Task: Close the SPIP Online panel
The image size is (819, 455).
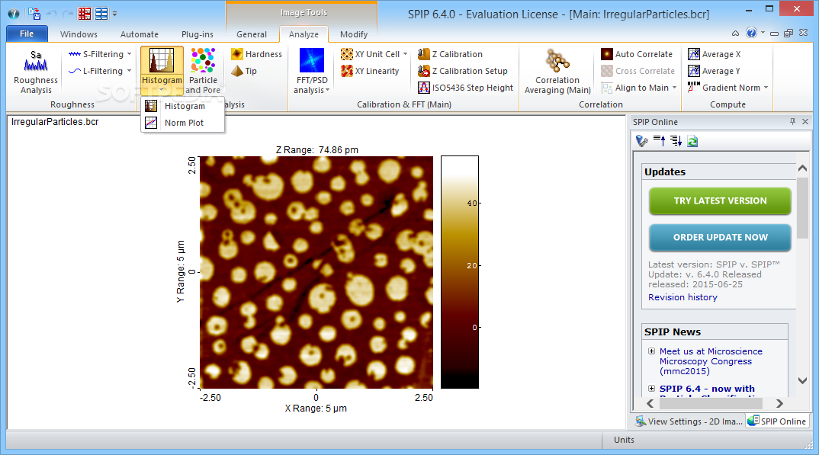Action: point(805,122)
